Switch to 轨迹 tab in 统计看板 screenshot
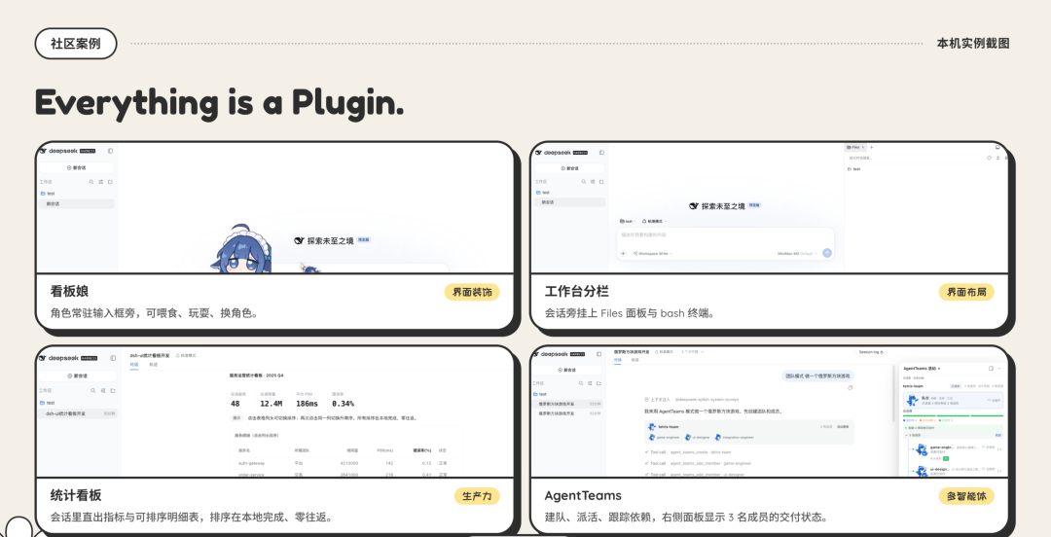This screenshot has height=537, width=1051. click(x=154, y=365)
